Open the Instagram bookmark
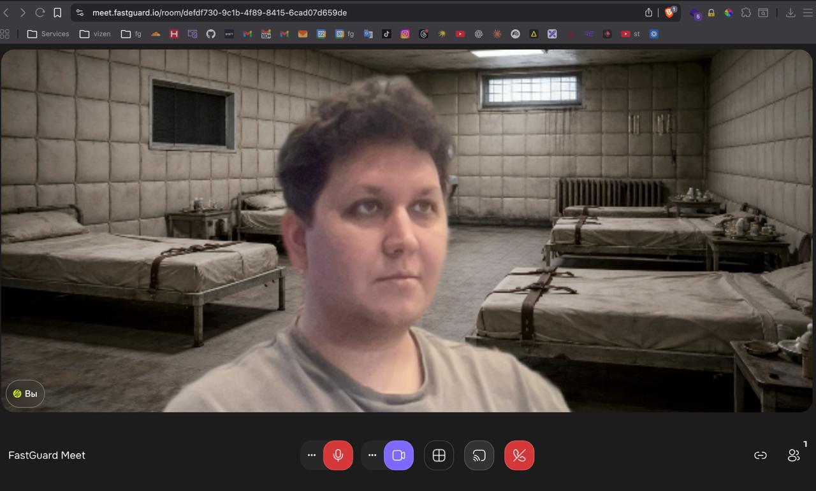This screenshot has width=816, height=491. click(x=405, y=34)
